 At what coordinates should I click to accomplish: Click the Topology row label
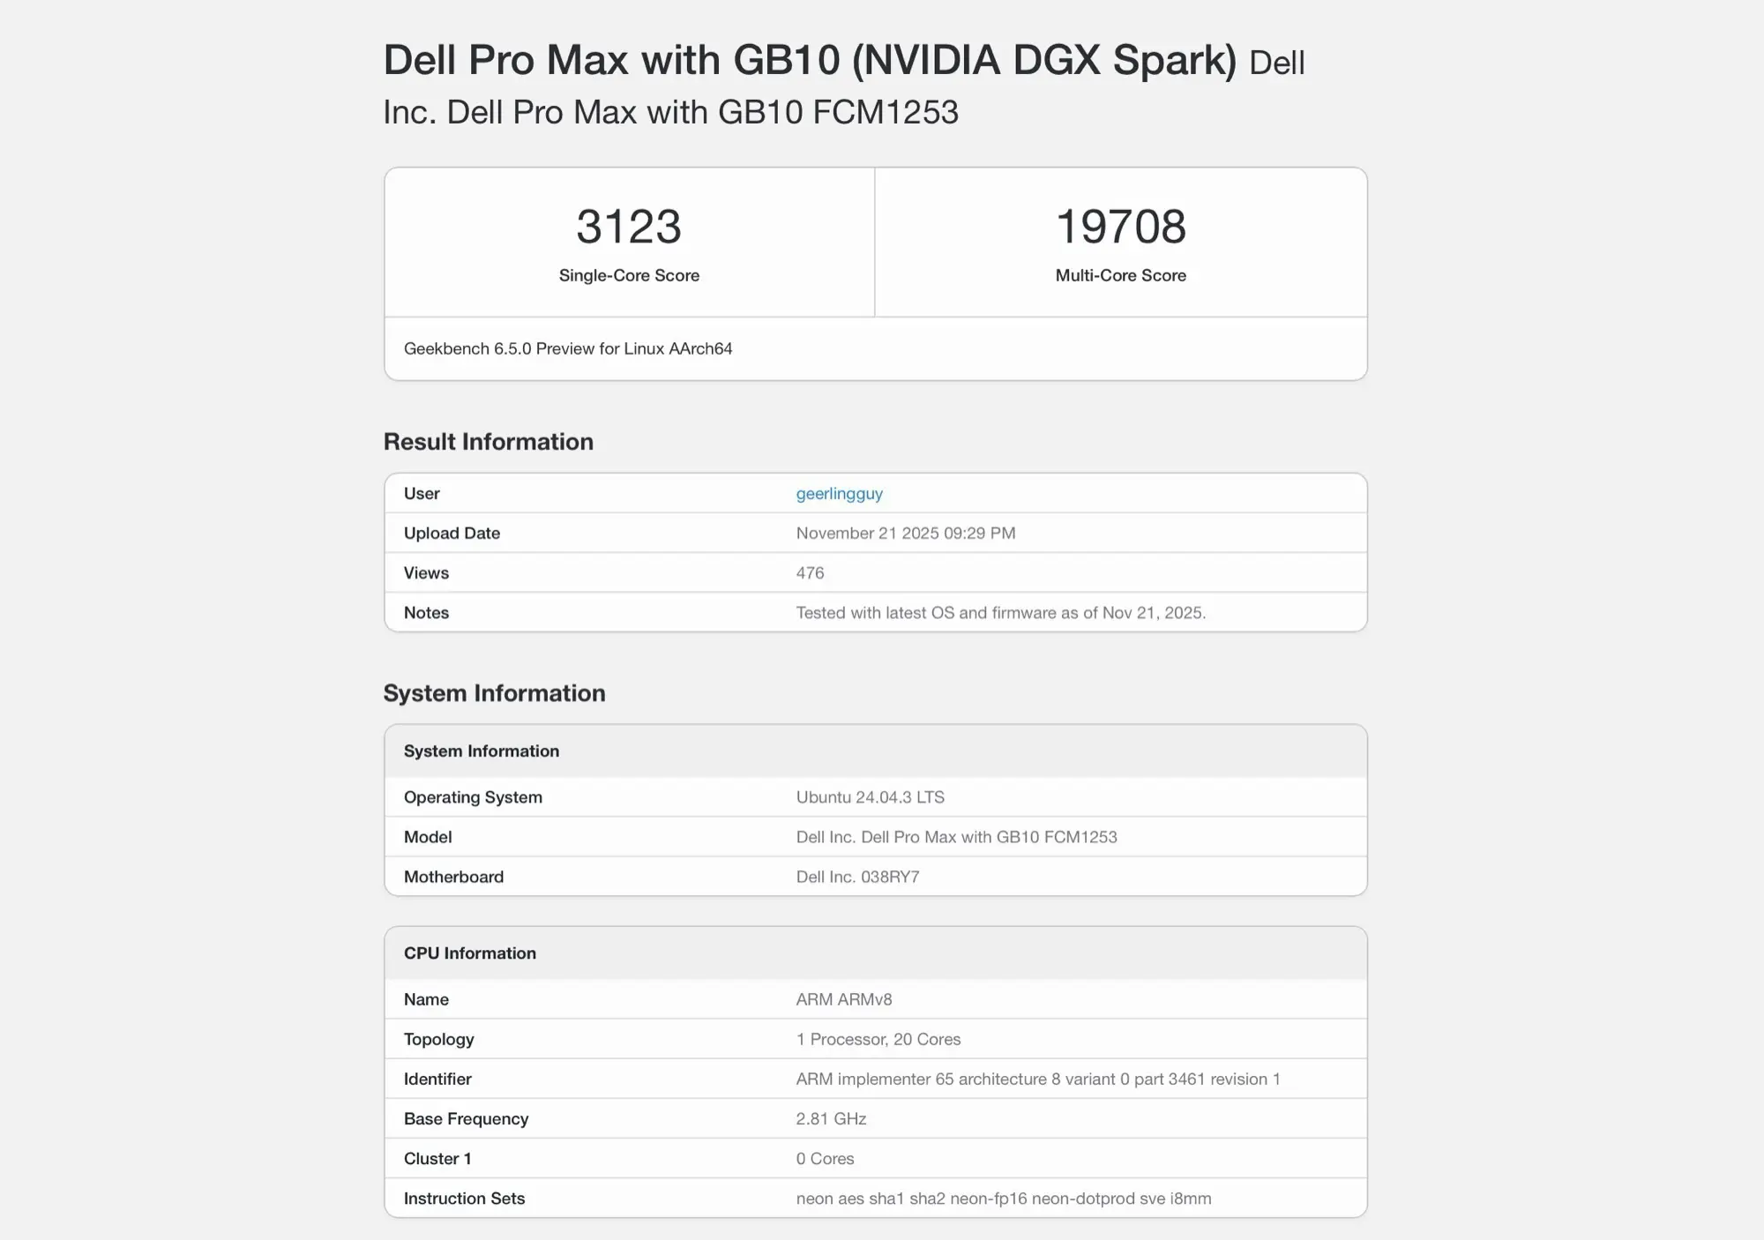click(x=438, y=1039)
